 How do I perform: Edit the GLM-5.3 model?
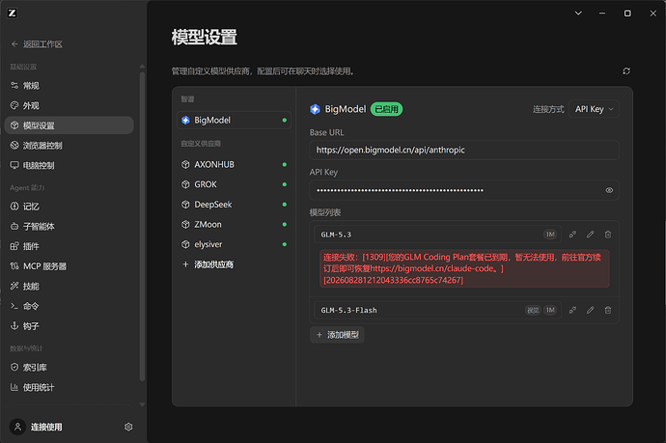coord(591,235)
